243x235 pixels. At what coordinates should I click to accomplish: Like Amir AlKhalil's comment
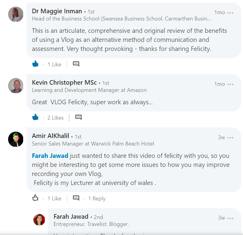click(x=35, y=198)
